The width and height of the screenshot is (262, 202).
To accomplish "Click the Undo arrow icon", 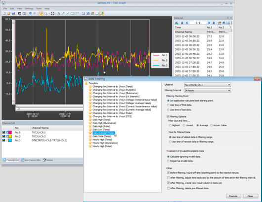I will 30,13.
